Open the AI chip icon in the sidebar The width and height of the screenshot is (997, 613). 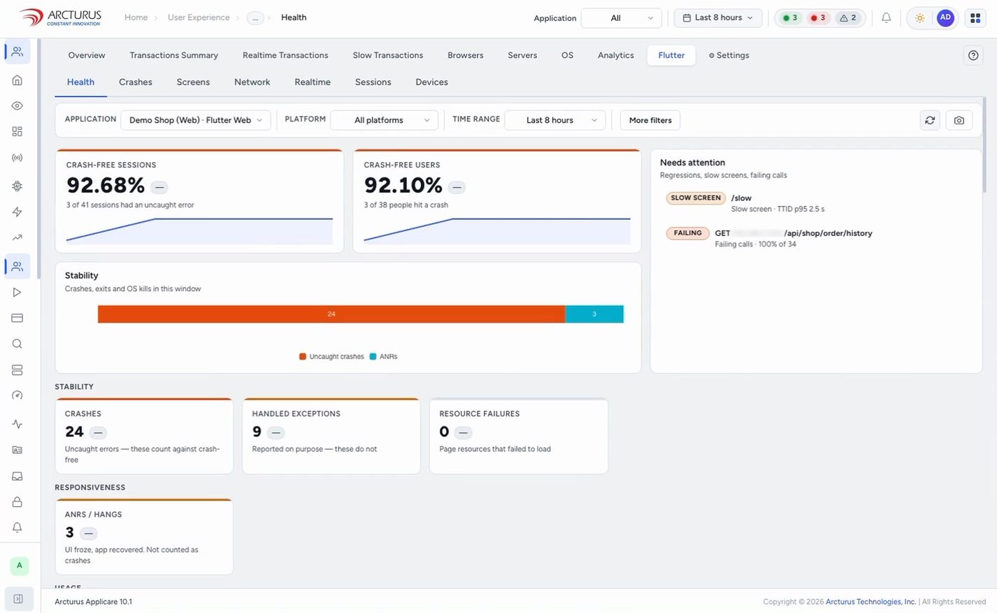coord(17,186)
